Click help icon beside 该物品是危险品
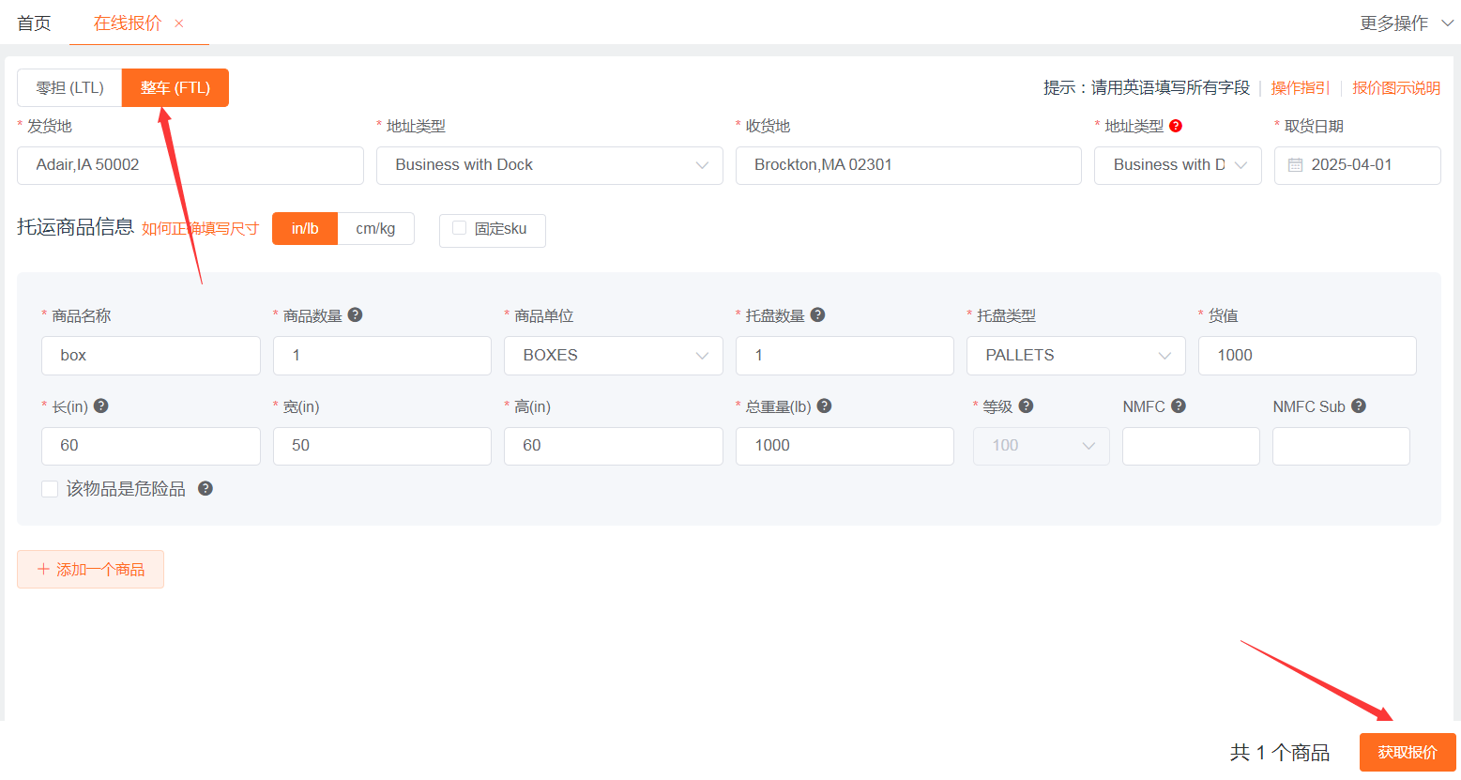The height and width of the screenshot is (780, 1461). [205, 489]
